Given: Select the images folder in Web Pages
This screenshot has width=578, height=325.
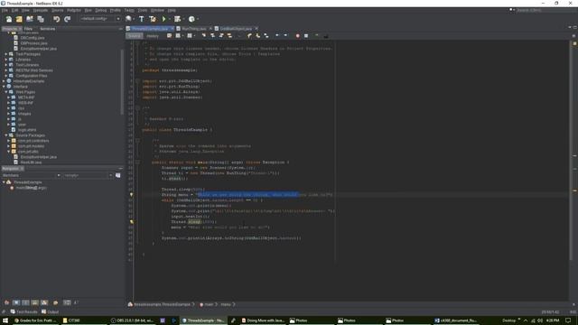Looking at the screenshot, I should tap(24, 114).
